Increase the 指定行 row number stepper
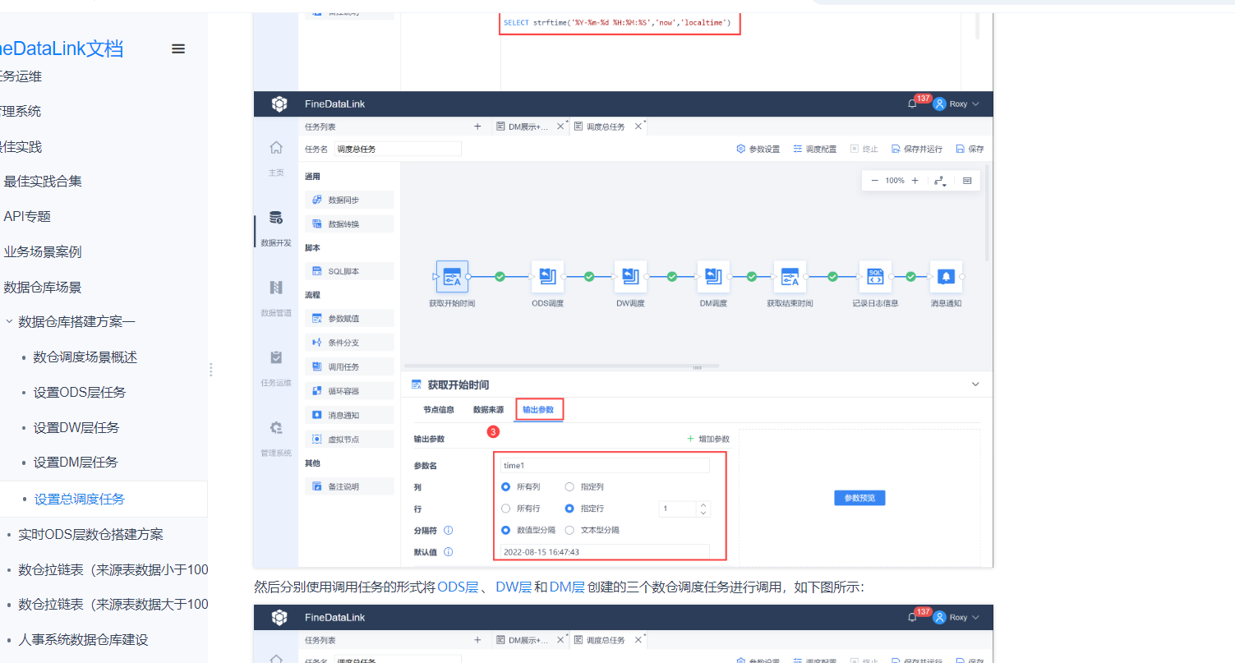Image resolution: width=1235 pixels, height=663 pixels. pos(703,505)
